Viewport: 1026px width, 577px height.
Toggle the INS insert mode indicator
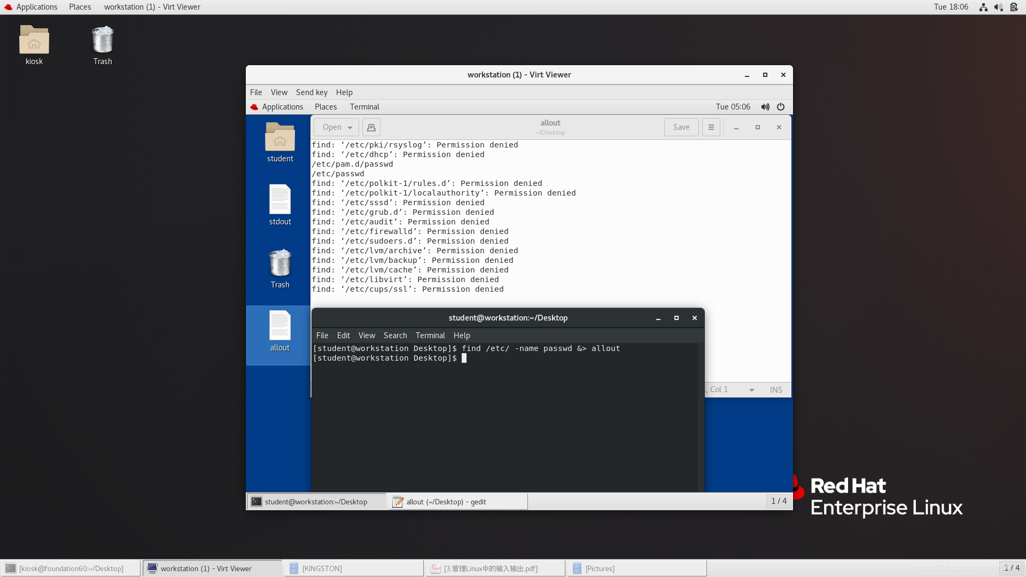[776, 390]
